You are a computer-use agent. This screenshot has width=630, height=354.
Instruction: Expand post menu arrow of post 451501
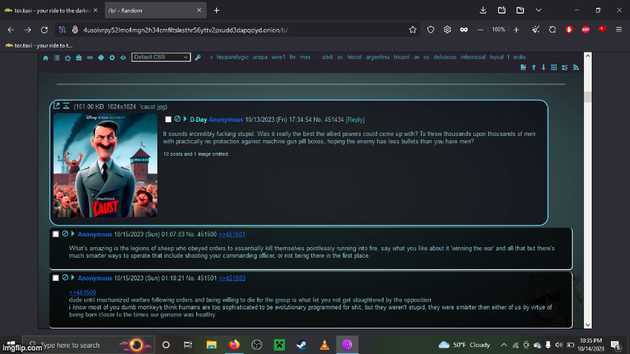73,278
